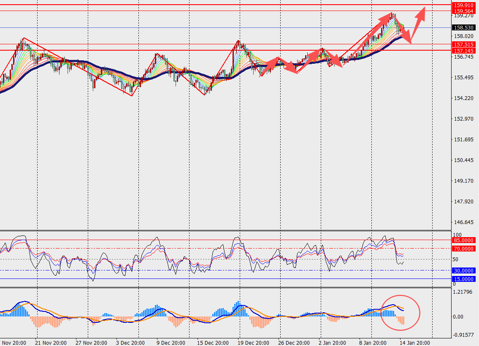Select the 159.564 price level tag
This screenshot has height=346, width=479.
click(x=463, y=11)
